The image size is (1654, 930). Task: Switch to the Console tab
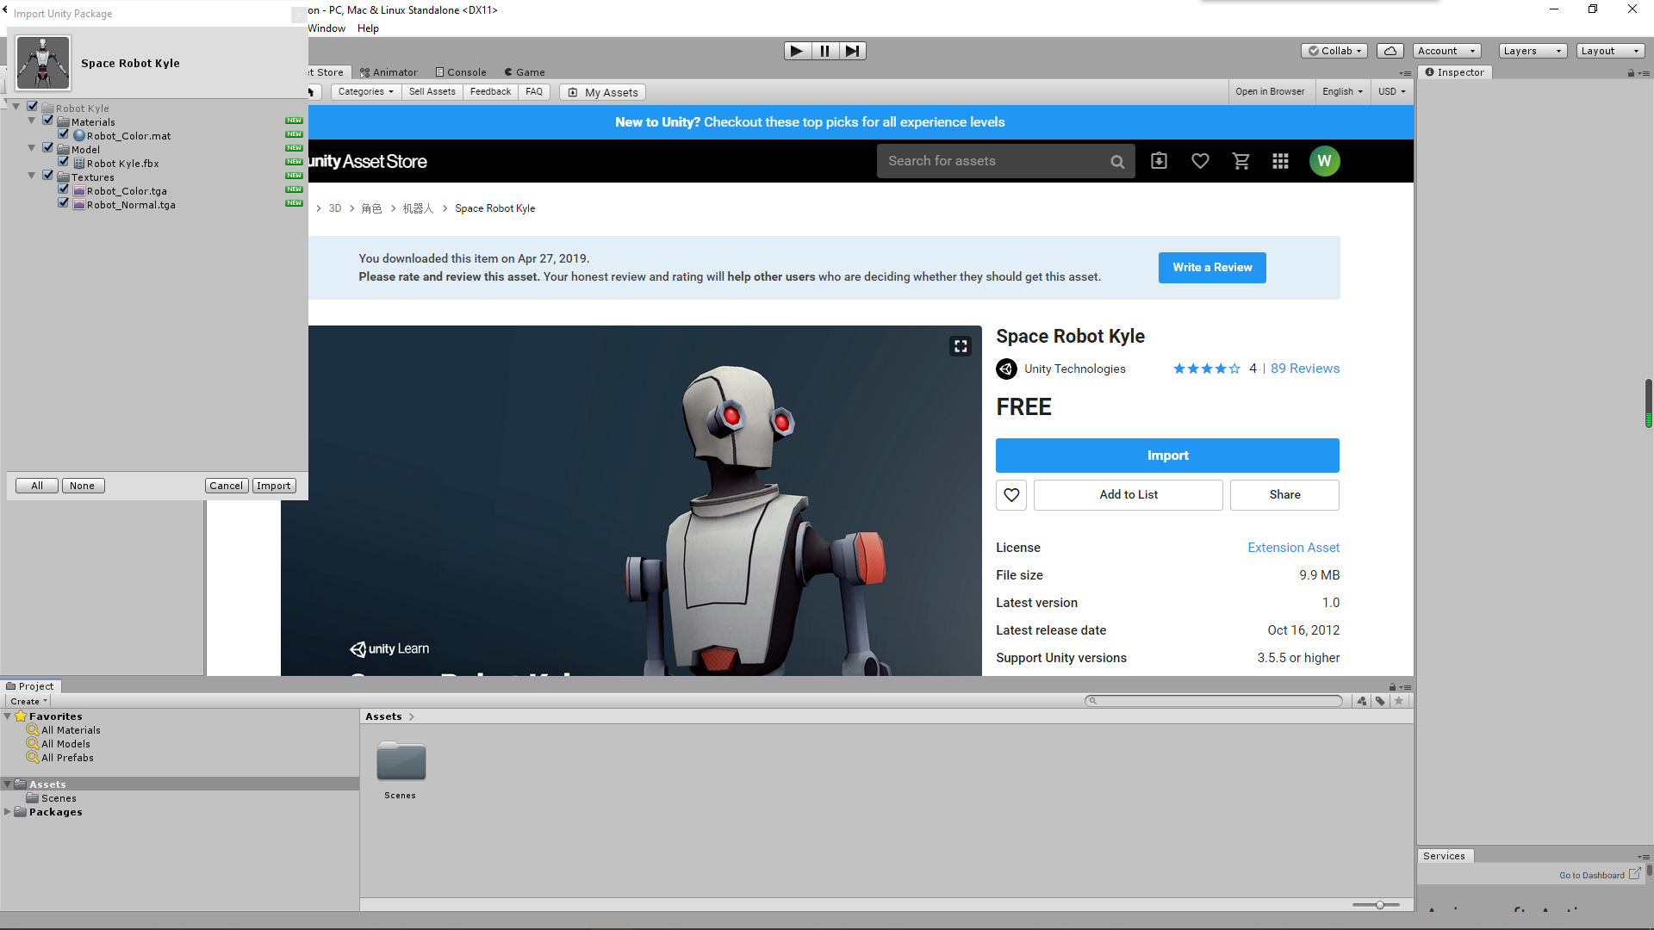click(x=461, y=72)
